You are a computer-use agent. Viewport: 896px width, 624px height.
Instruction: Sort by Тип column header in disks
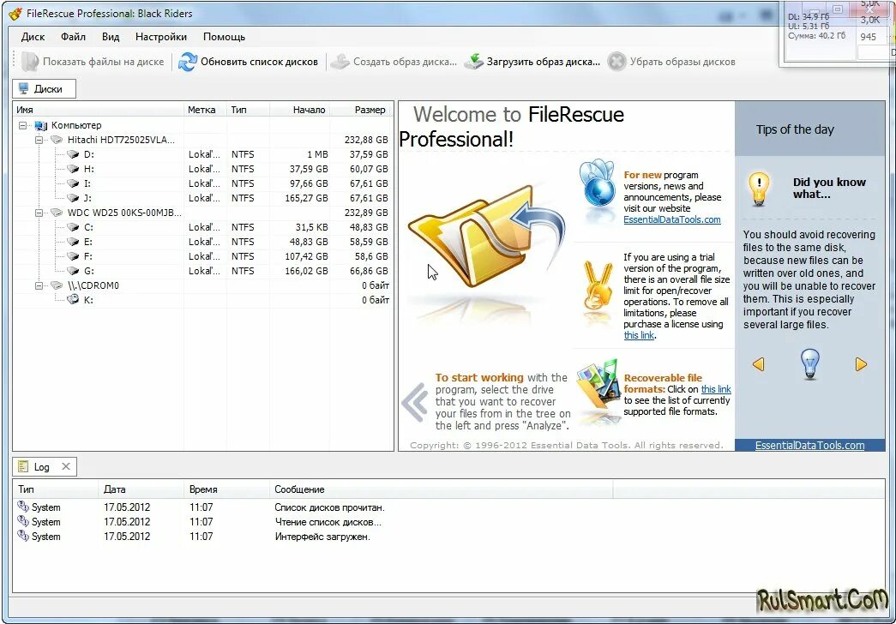[248, 110]
